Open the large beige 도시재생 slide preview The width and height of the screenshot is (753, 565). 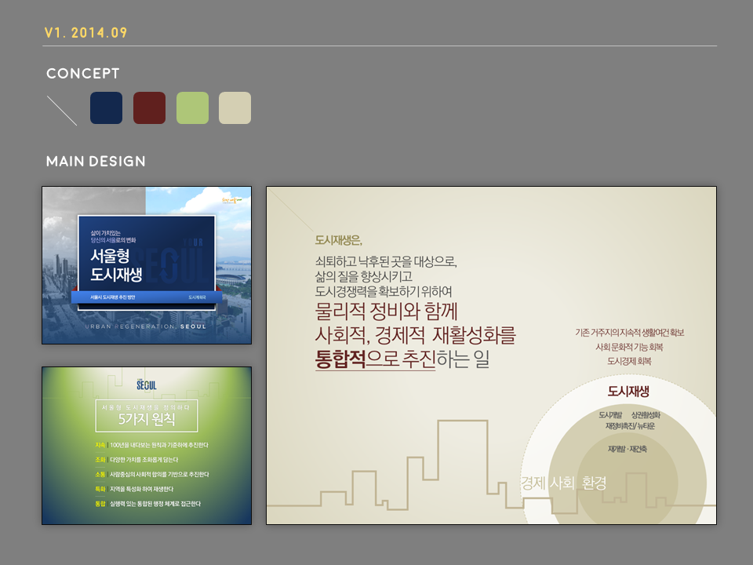click(x=491, y=355)
